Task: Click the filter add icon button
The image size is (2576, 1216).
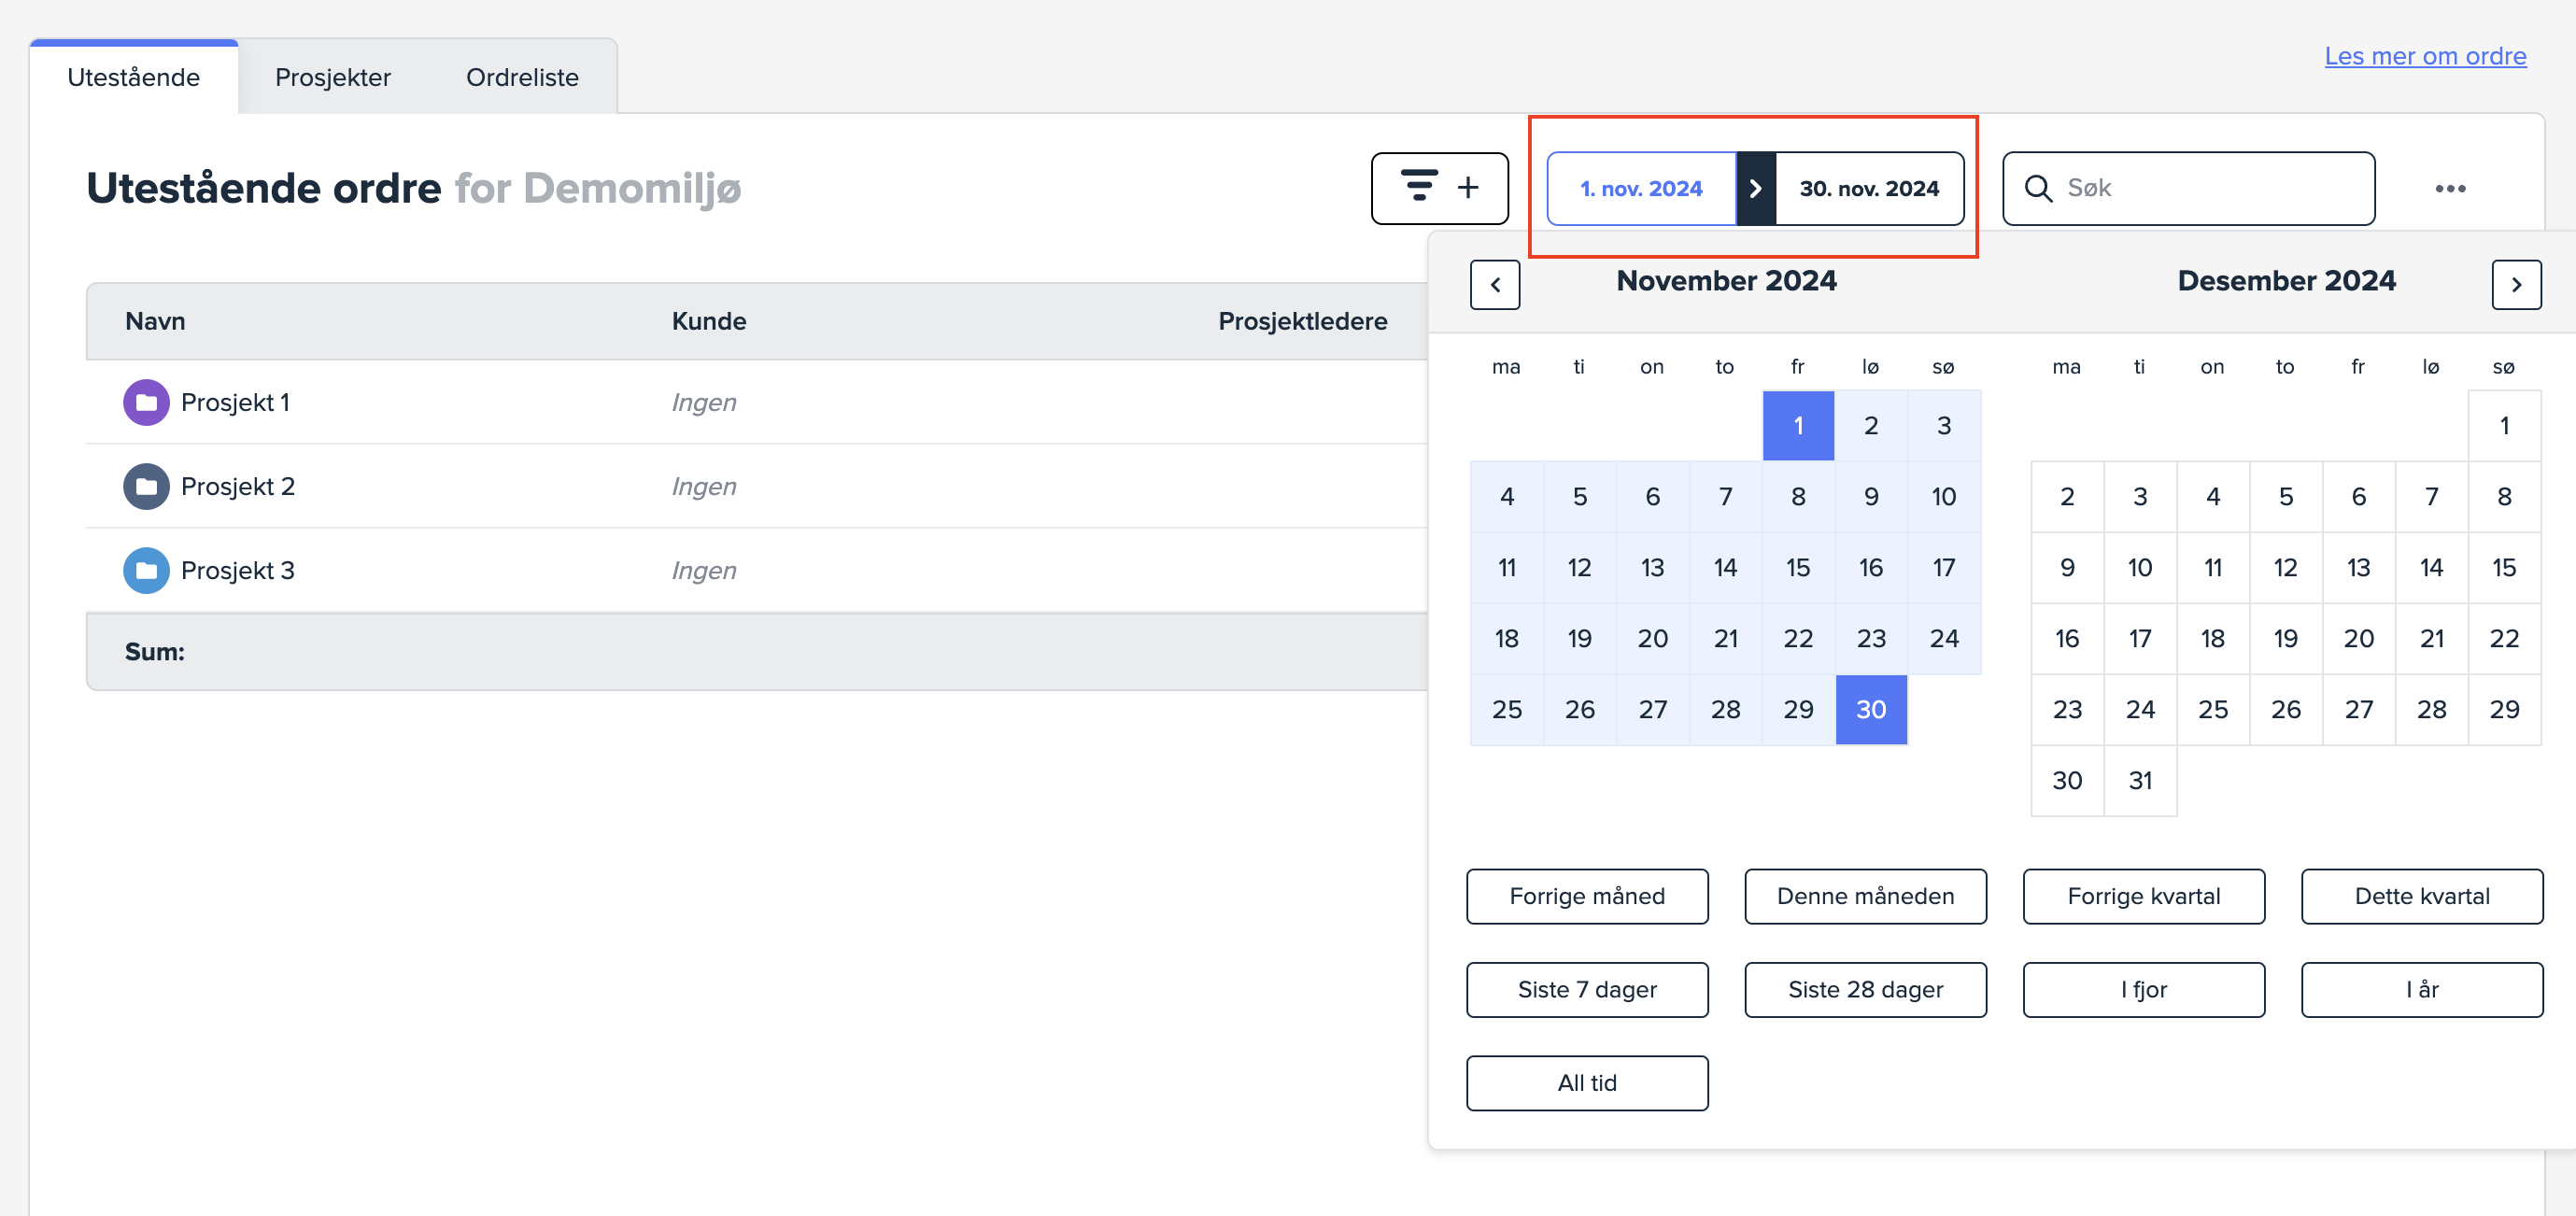Action: pos(1439,188)
